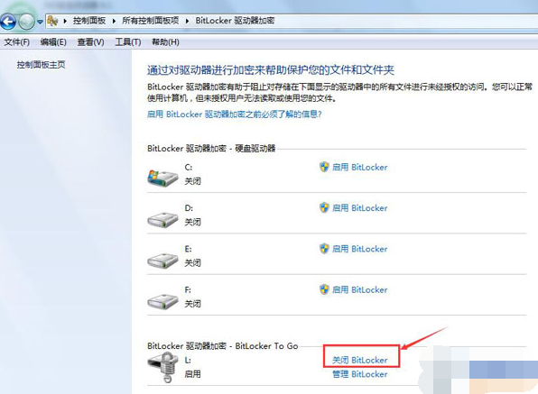Image resolution: width=538 pixels, height=394 pixels.
Task: Turn off BitLocker for drive L:
Action: pos(360,360)
